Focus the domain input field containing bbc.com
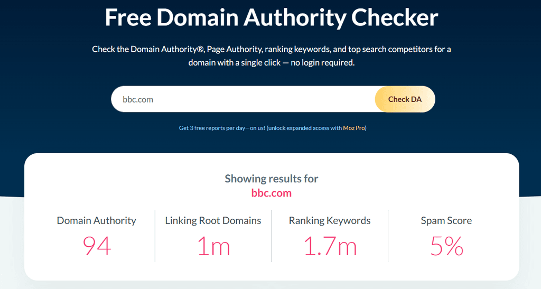This screenshot has height=289, width=541. pyautogui.click(x=243, y=99)
